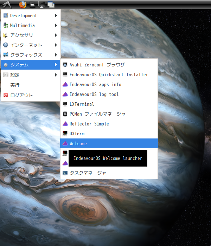
Task: Click the グラフィックス paintbrush icon
Action: (x=6, y=55)
